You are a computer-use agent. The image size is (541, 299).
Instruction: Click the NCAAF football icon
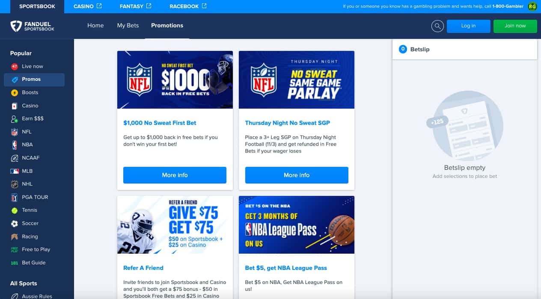point(15,158)
